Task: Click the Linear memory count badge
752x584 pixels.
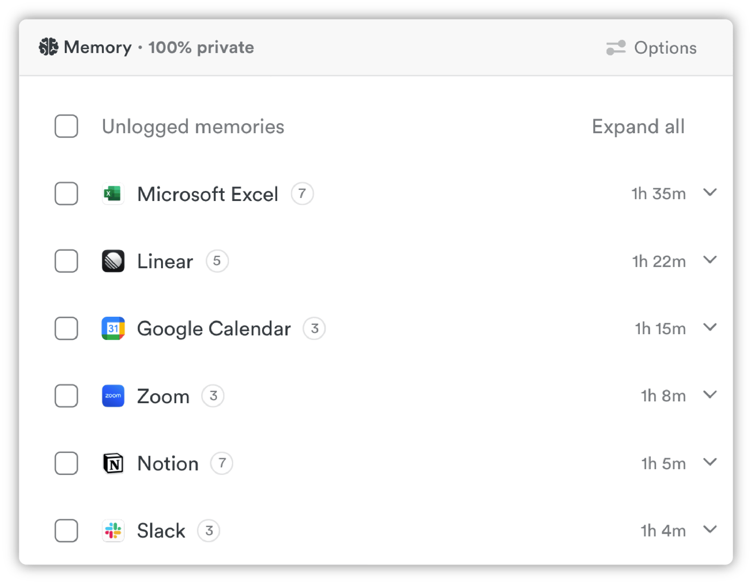Action: coord(217,261)
